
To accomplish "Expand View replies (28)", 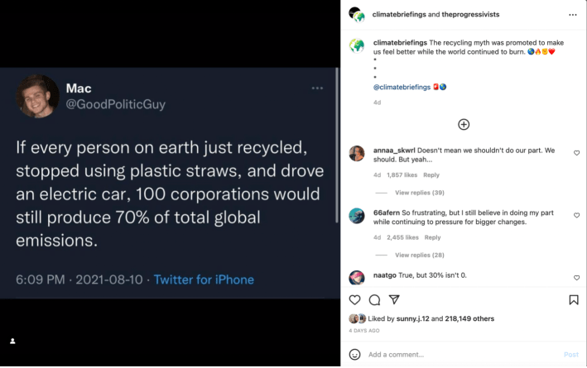I will [420, 255].
